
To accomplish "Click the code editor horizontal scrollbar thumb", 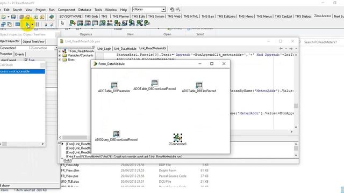I will click(75, 137).
